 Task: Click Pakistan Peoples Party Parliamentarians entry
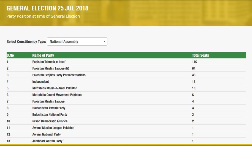point(59,75)
